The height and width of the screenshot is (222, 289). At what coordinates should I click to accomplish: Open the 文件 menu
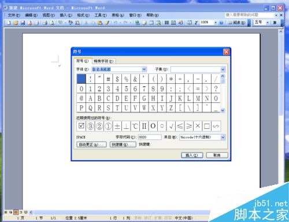14,15
